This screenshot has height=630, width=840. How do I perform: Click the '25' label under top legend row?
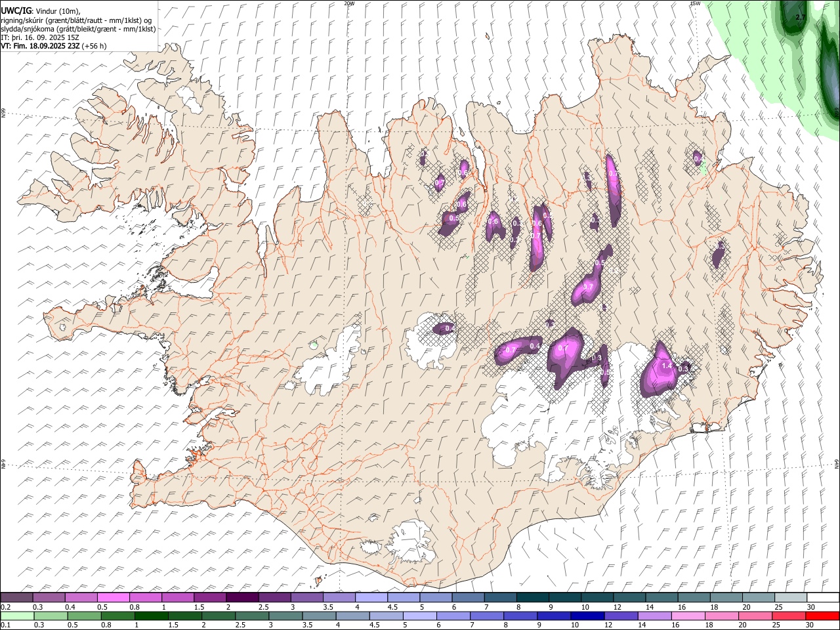click(x=778, y=607)
